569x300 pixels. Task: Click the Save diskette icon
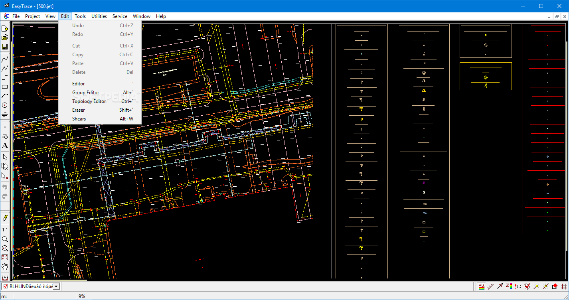click(5, 47)
